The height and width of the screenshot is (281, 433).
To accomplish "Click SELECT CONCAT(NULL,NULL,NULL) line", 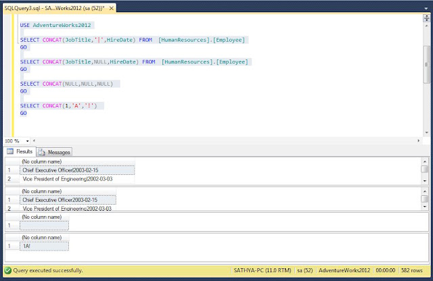I will click(66, 84).
